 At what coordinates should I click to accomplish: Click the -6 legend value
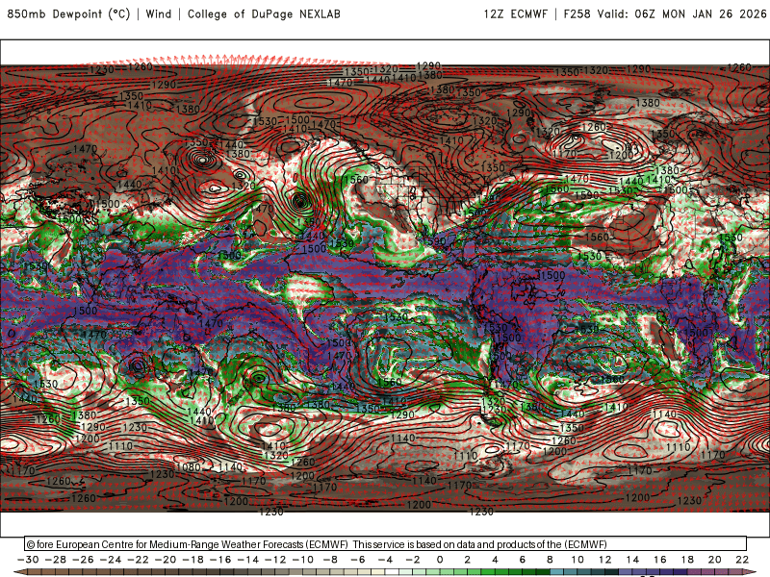(x=358, y=560)
